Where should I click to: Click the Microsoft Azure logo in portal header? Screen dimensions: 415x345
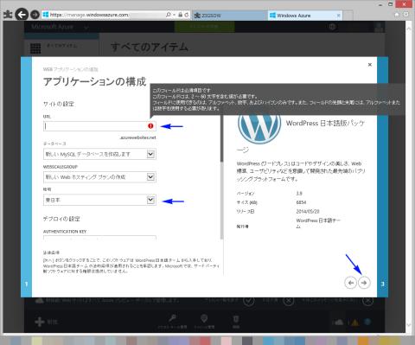pos(53,27)
